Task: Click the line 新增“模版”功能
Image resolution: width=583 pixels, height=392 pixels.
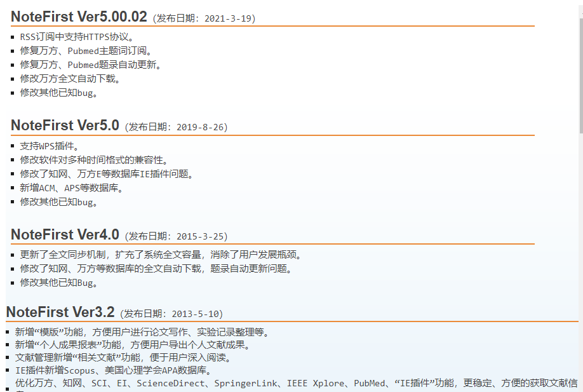Action: pos(142,332)
